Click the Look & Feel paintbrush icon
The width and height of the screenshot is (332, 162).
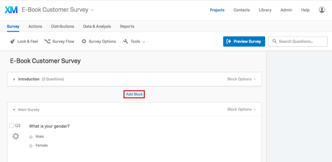[13, 41]
